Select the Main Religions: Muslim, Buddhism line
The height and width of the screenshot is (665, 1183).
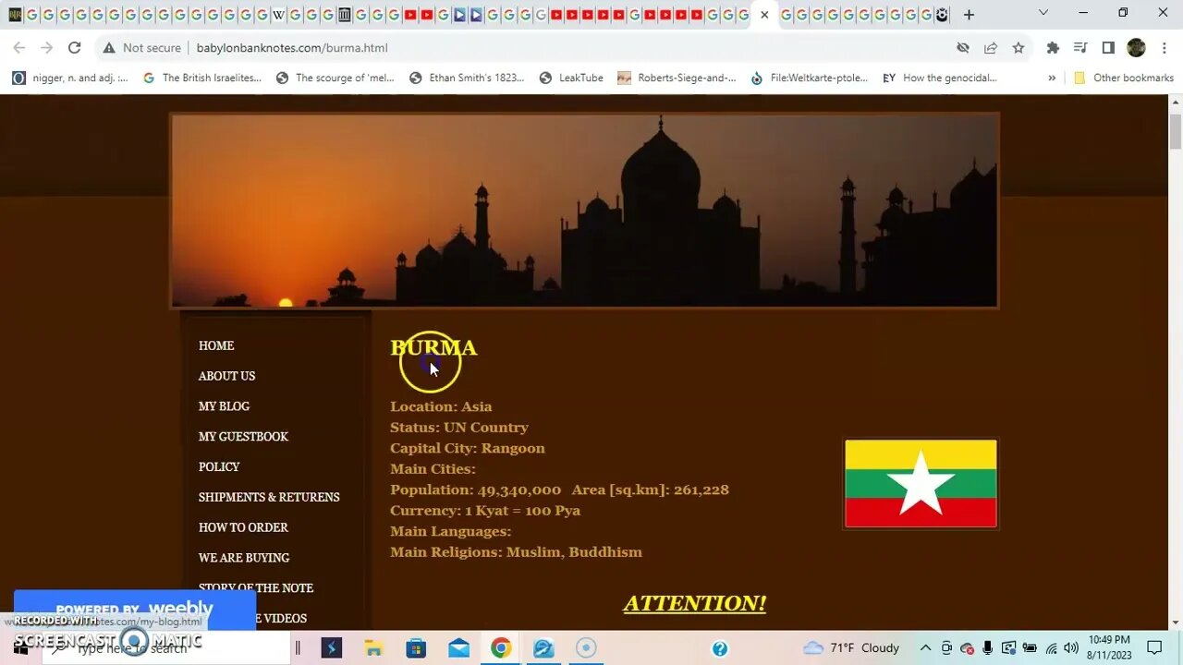point(516,552)
